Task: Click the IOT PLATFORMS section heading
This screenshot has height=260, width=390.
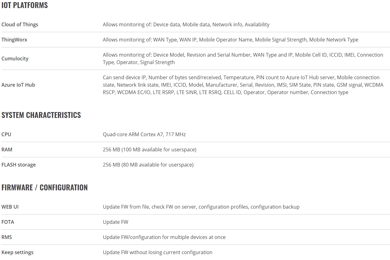Action: point(25,5)
